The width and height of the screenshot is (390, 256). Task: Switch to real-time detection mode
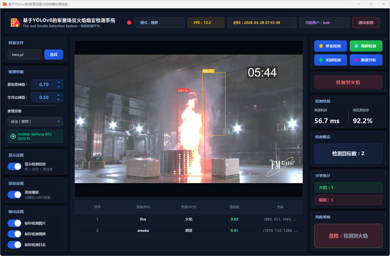pos(330,60)
